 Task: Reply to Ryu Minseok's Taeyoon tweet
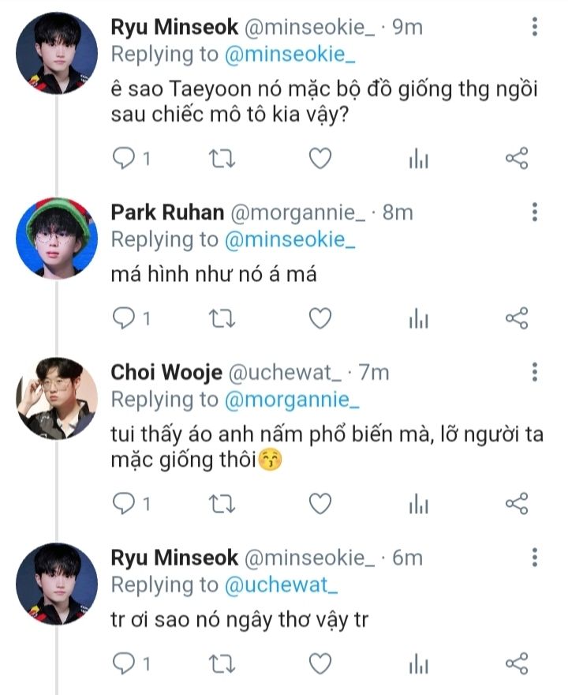pos(123,160)
